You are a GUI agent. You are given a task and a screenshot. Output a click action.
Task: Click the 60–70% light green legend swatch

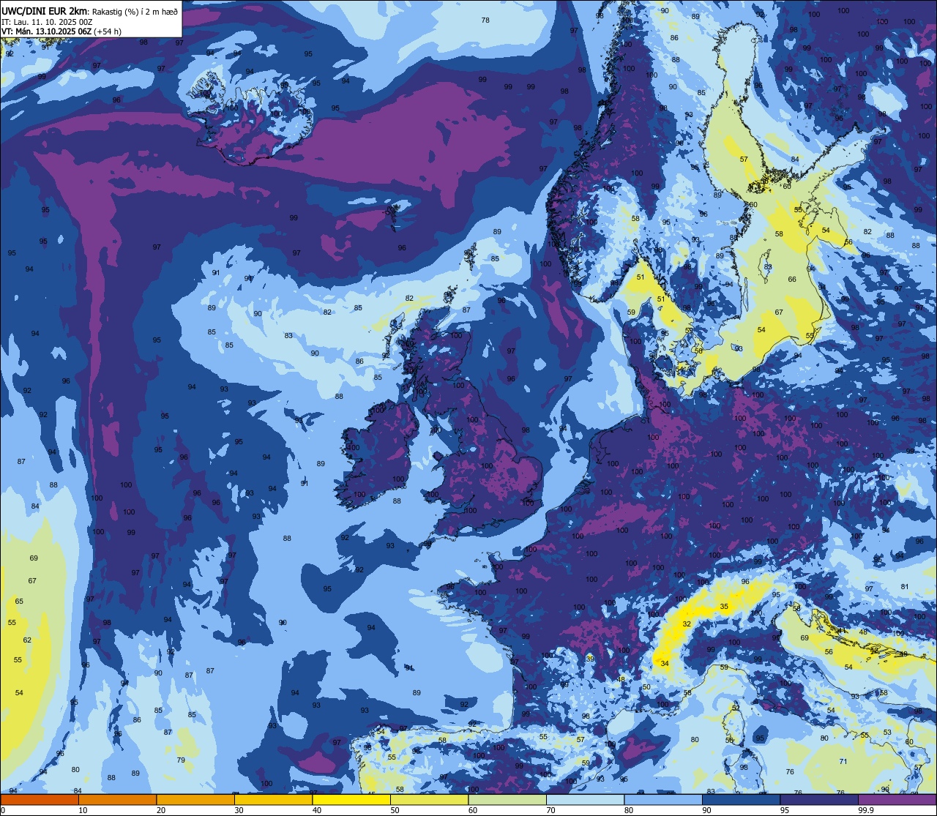click(x=507, y=800)
